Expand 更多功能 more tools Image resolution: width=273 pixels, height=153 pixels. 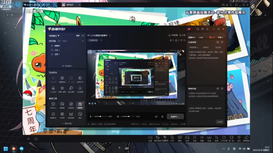tap(67, 123)
